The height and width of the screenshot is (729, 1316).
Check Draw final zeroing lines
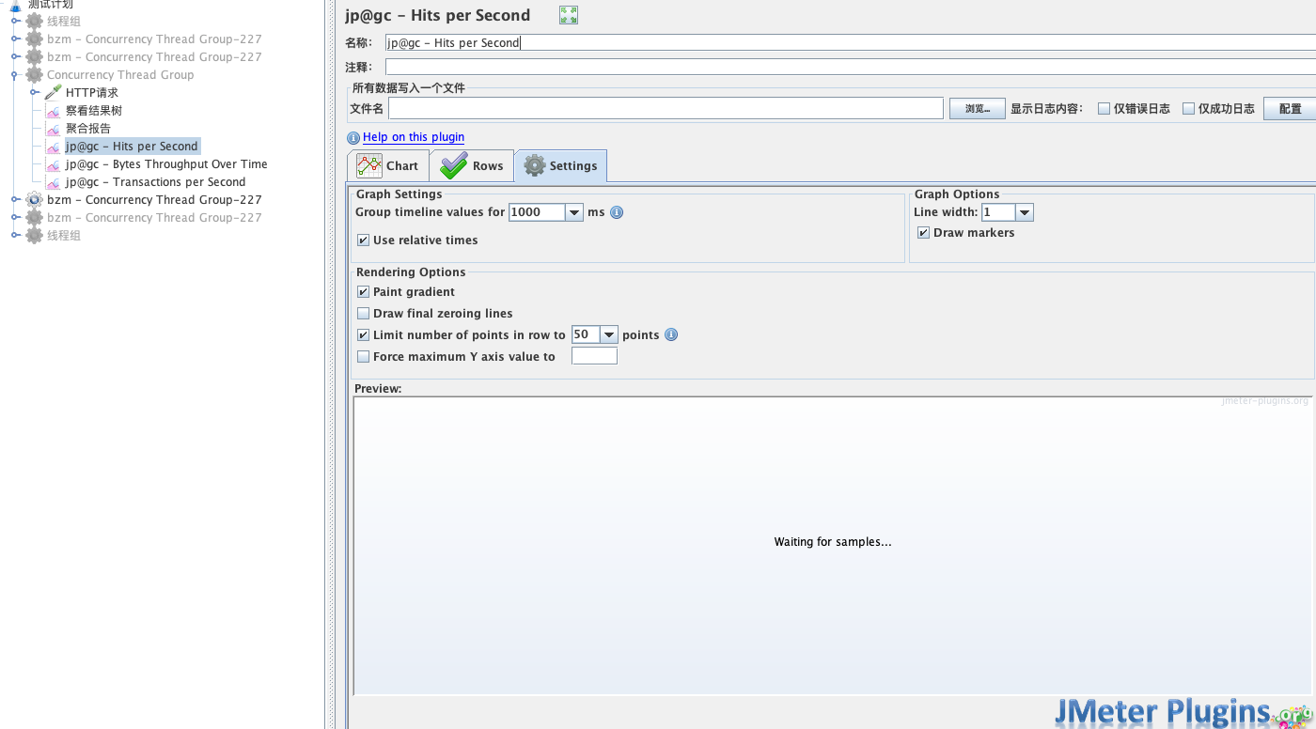[x=363, y=314]
